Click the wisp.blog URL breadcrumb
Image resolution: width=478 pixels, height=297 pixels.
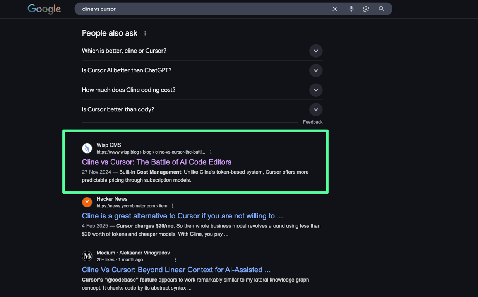pos(151,152)
